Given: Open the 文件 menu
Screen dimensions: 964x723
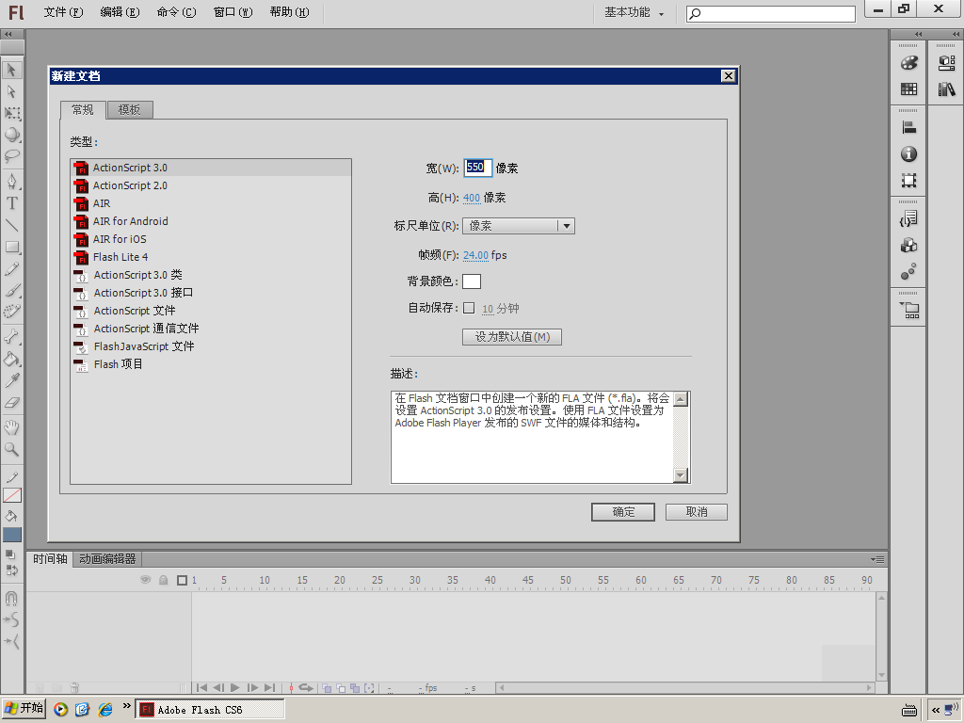Looking at the screenshot, I should [x=63, y=12].
